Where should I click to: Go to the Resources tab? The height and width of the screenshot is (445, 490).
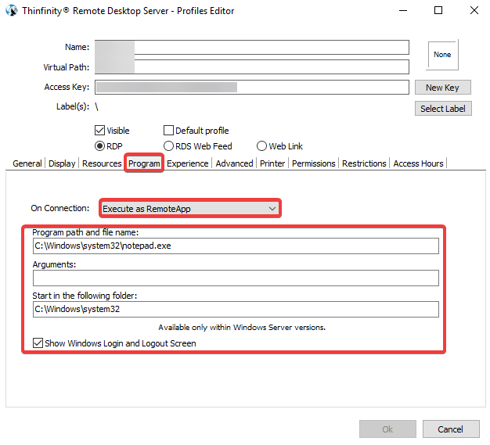(102, 163)
